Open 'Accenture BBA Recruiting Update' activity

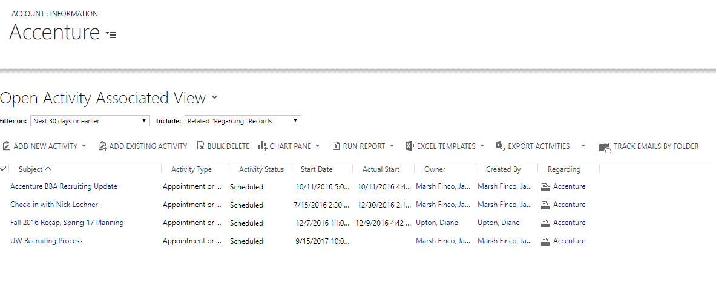[64, 186]
